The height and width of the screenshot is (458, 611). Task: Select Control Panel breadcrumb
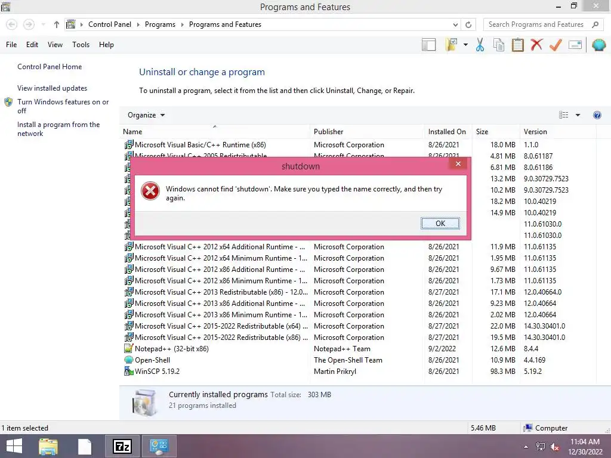pos(110,24)
